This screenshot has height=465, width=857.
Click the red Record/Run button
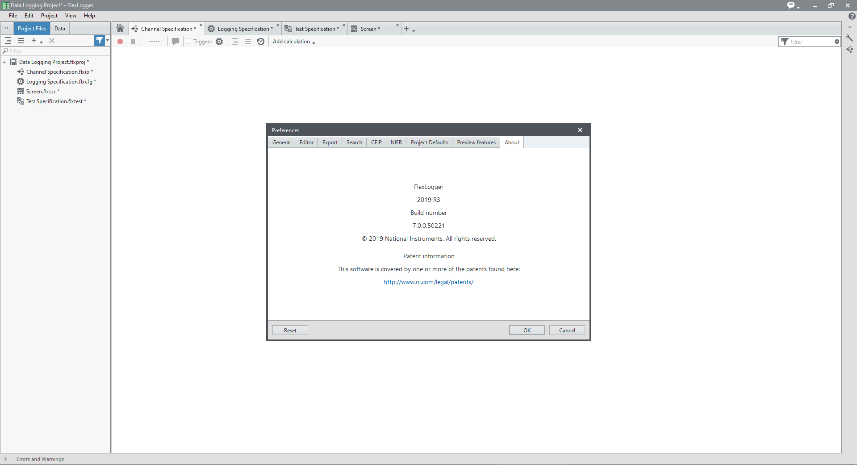(x=120, y=42)
